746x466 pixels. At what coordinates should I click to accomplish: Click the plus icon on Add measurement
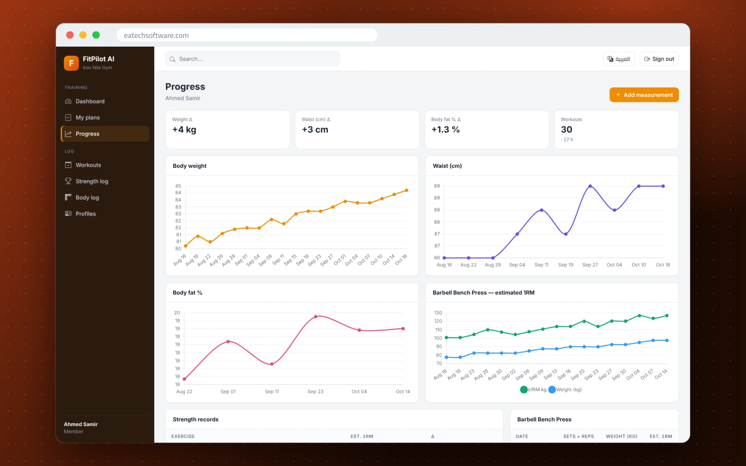(618, 95)
